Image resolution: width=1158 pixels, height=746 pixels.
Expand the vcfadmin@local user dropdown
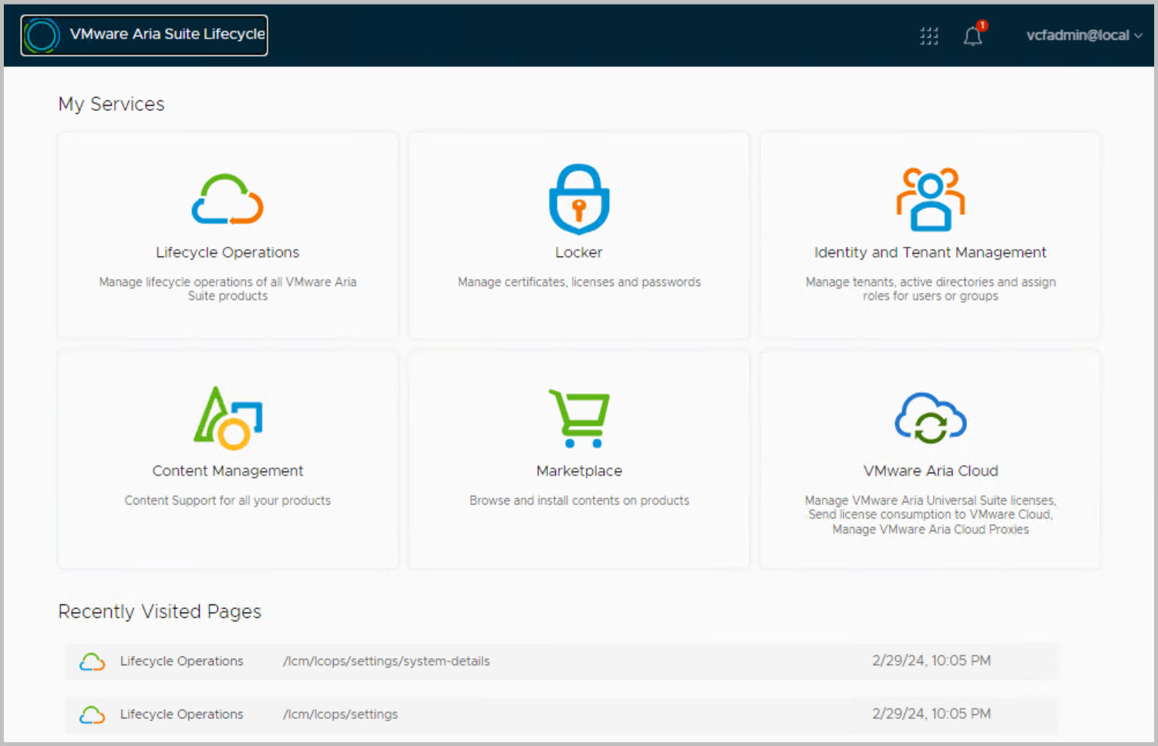[x=1083, y=35]
